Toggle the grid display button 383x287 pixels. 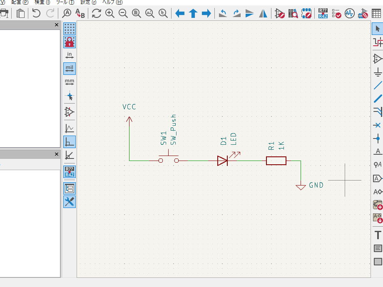pos(70,29)
